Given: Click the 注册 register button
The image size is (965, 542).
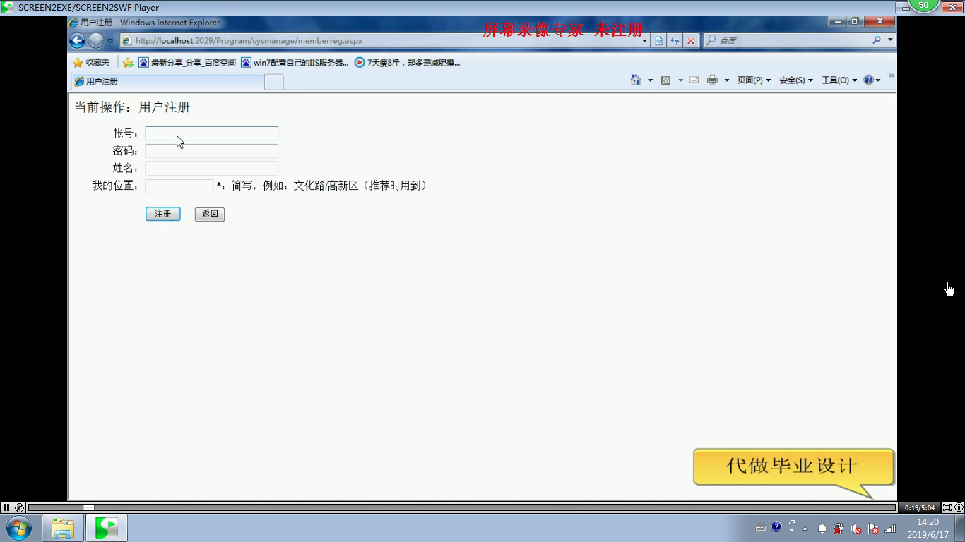Looking at the screenshot, I should pyautogui.click(x=163, y=214).
